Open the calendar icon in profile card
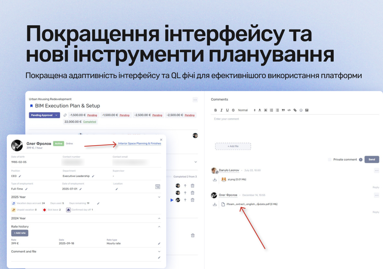383x269 pixels. (158, 187)
